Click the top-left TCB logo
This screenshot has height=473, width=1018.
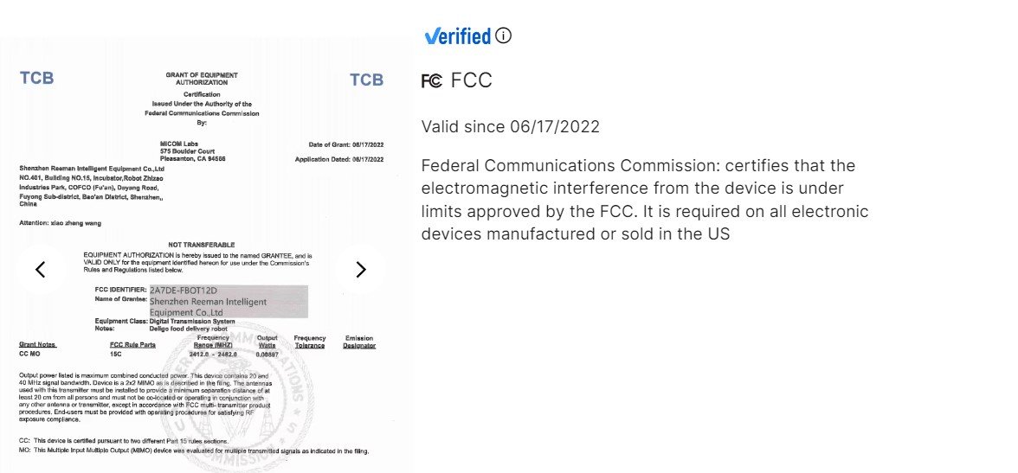pos(36,79)
